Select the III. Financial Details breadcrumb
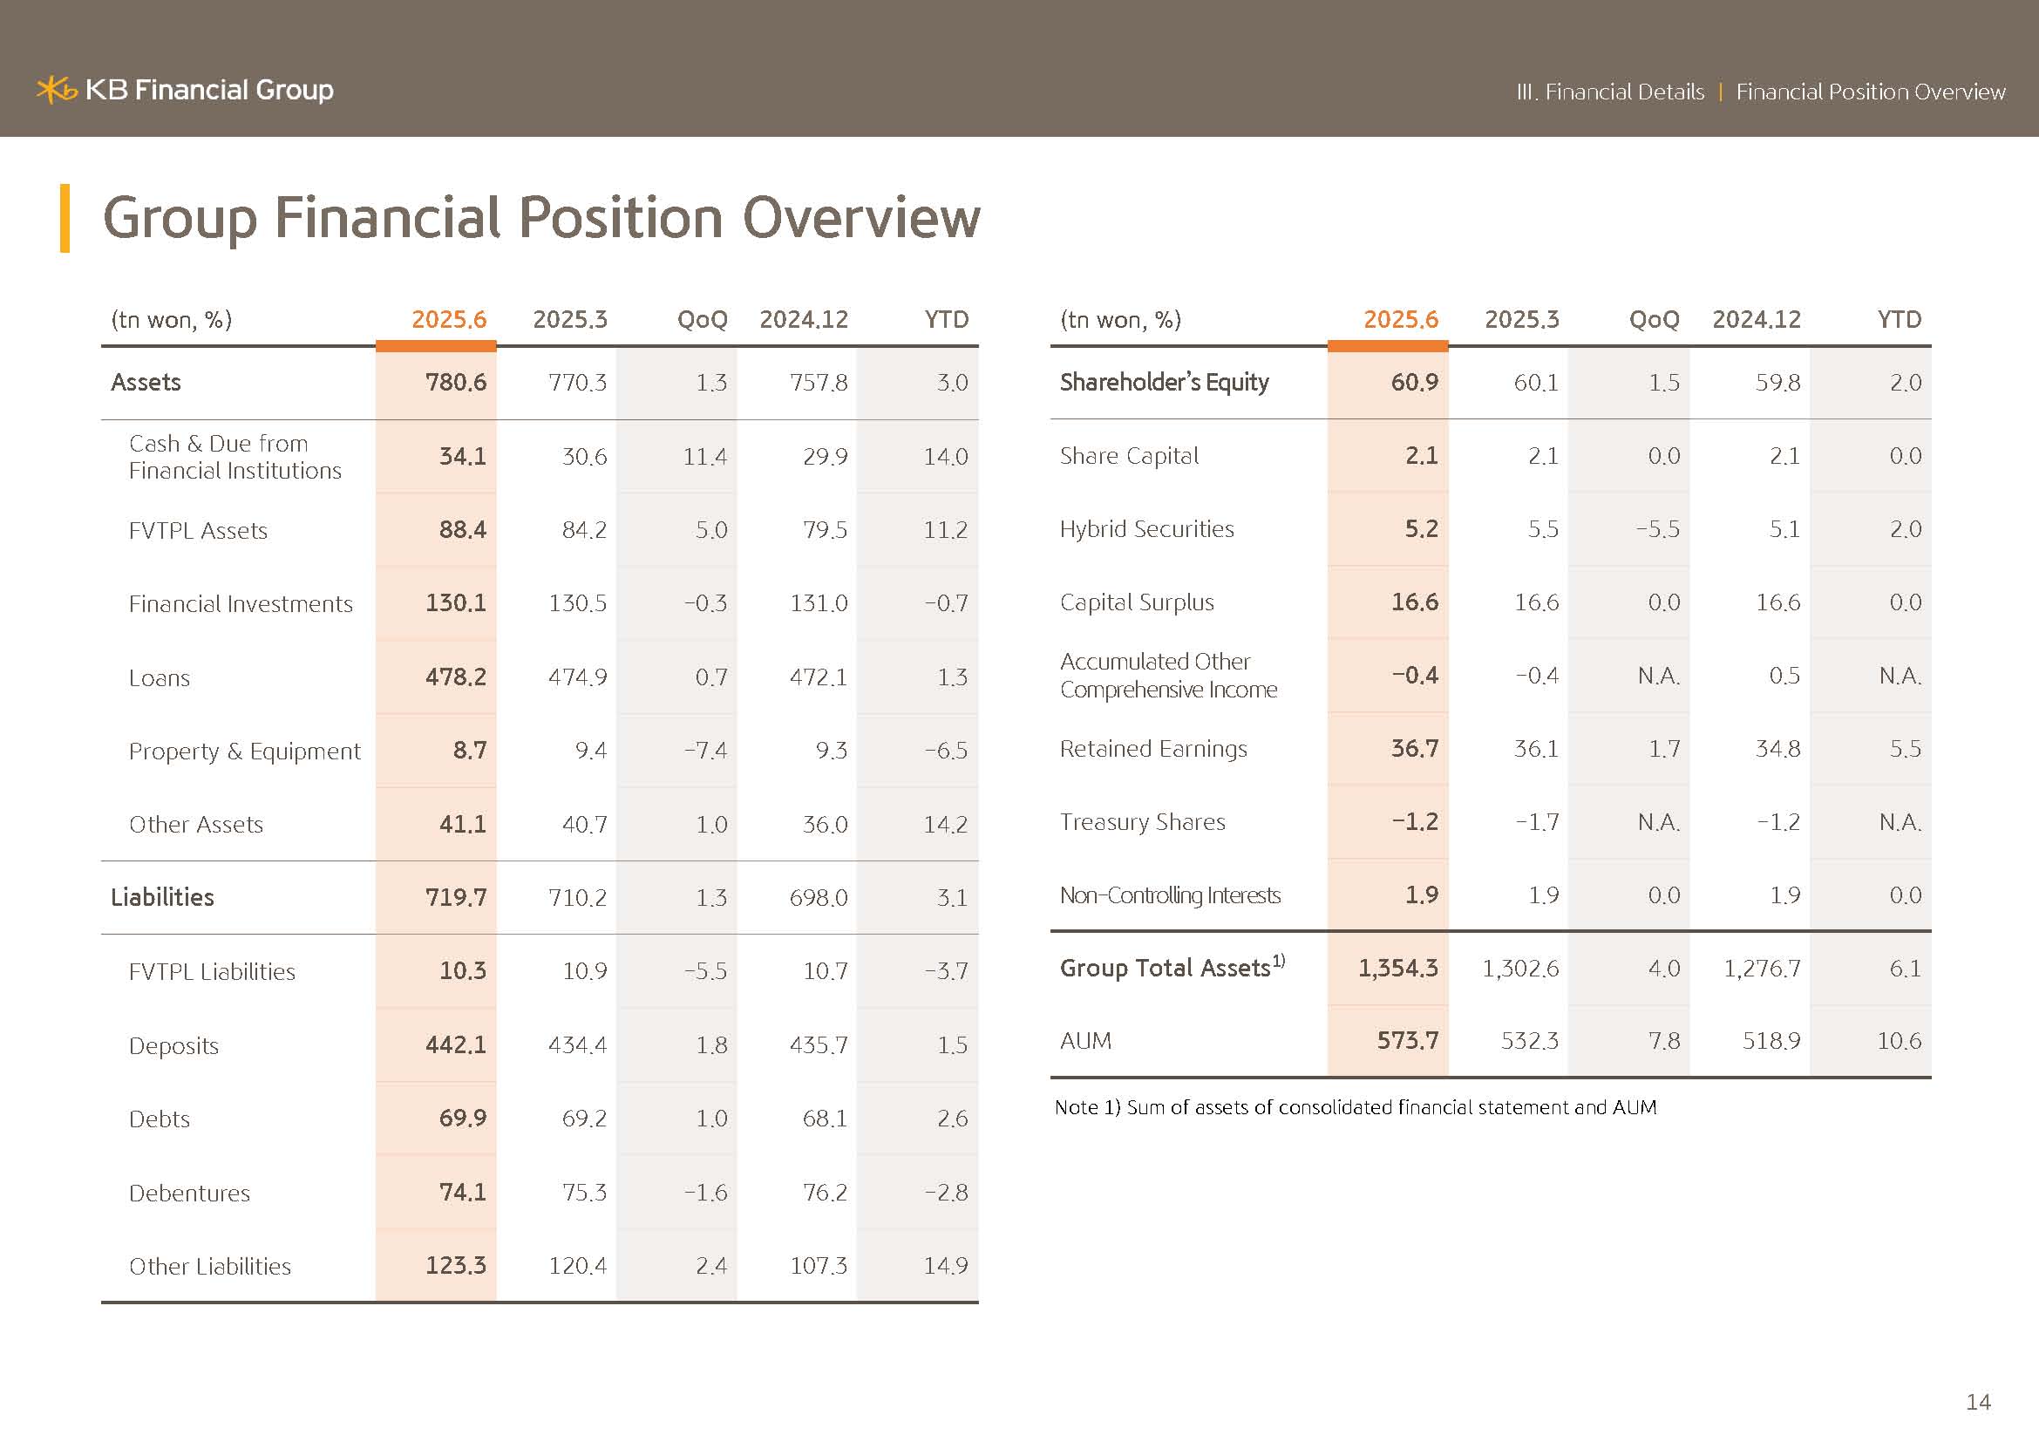This screenshot has width=2039, height=1442. tap(1610, 92)
